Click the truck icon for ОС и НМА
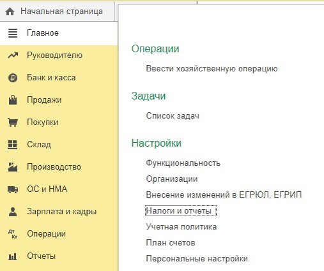Viewport: 324px width, 271px height. (13, 189)
